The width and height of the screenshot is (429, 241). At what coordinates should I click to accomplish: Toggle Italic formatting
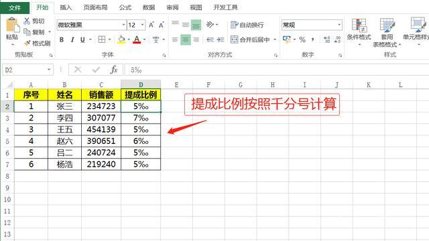72,40
